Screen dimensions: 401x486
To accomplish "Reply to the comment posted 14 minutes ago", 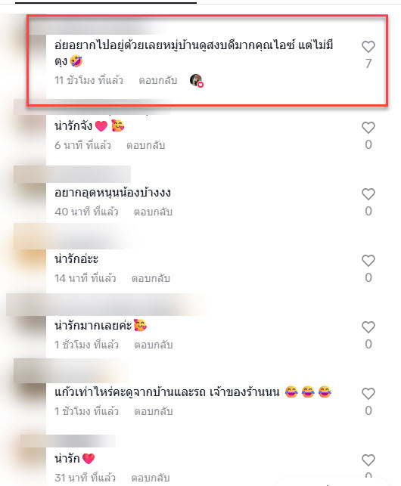I will (151, 278).
